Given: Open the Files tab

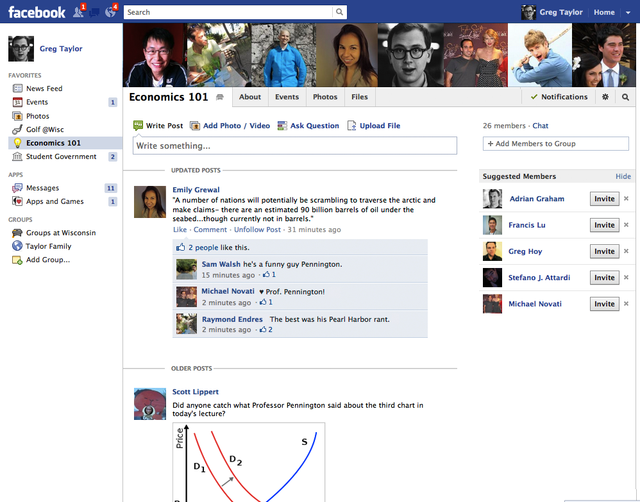Looking at the screenshot, I should [x=360, y=97].
